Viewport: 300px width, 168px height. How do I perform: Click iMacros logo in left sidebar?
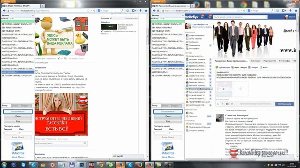coord(18,148)
